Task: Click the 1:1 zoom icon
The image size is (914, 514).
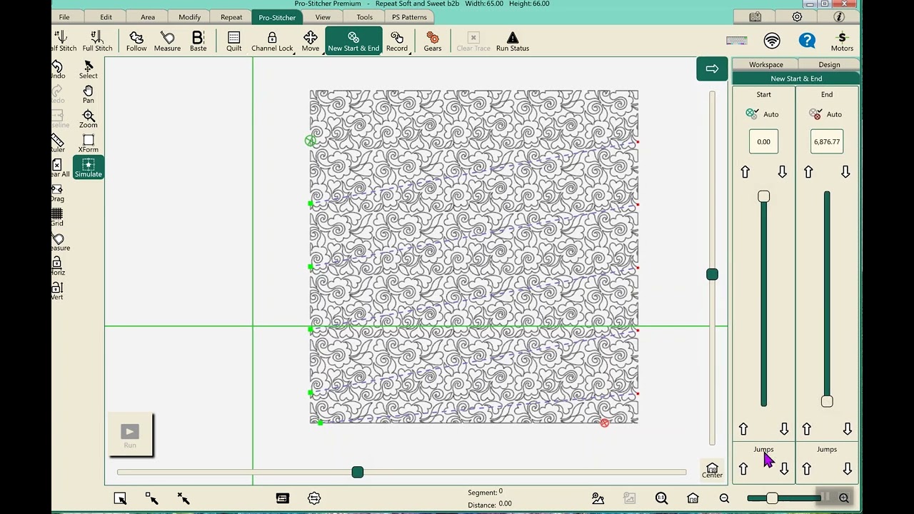Action: pos(661,498)
